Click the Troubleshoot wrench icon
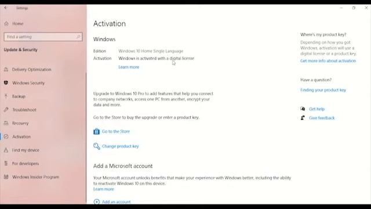 (6, 110)
